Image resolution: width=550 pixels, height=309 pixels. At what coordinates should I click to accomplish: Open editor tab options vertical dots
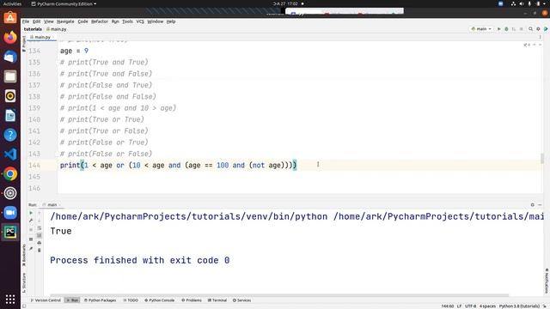pos(541,37)
